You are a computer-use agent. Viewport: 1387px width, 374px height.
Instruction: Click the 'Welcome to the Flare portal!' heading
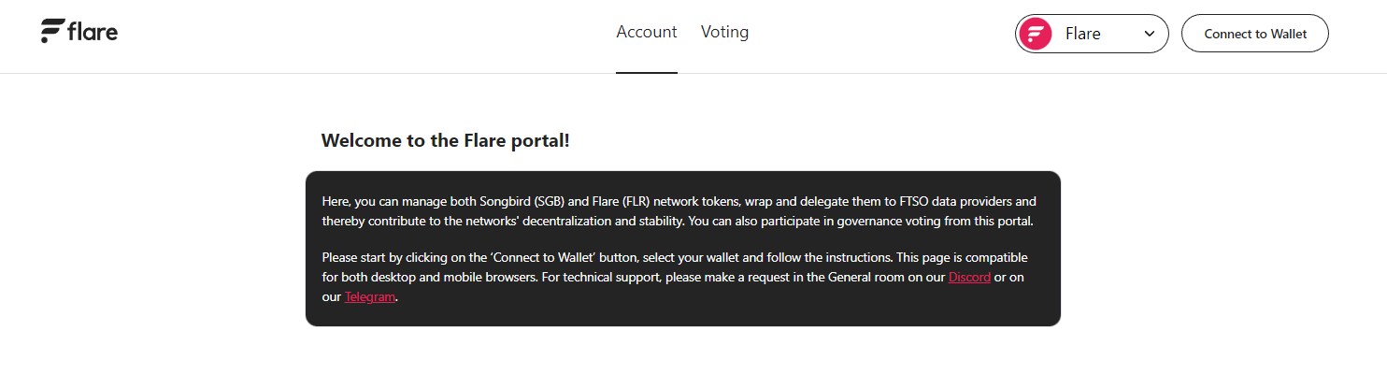(x=445, y=140)
